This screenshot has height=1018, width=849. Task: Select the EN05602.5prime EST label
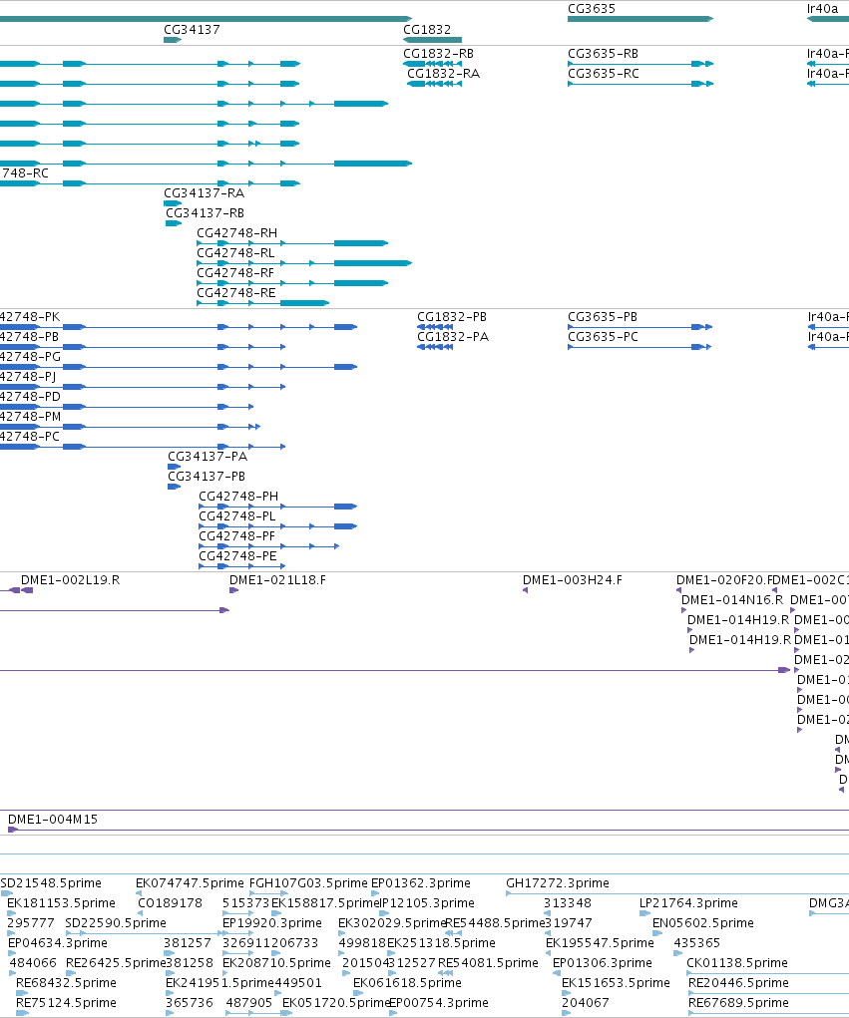703,922
